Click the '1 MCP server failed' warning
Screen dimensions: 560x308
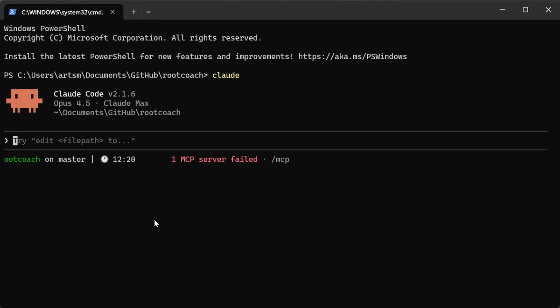coord(214,159)
